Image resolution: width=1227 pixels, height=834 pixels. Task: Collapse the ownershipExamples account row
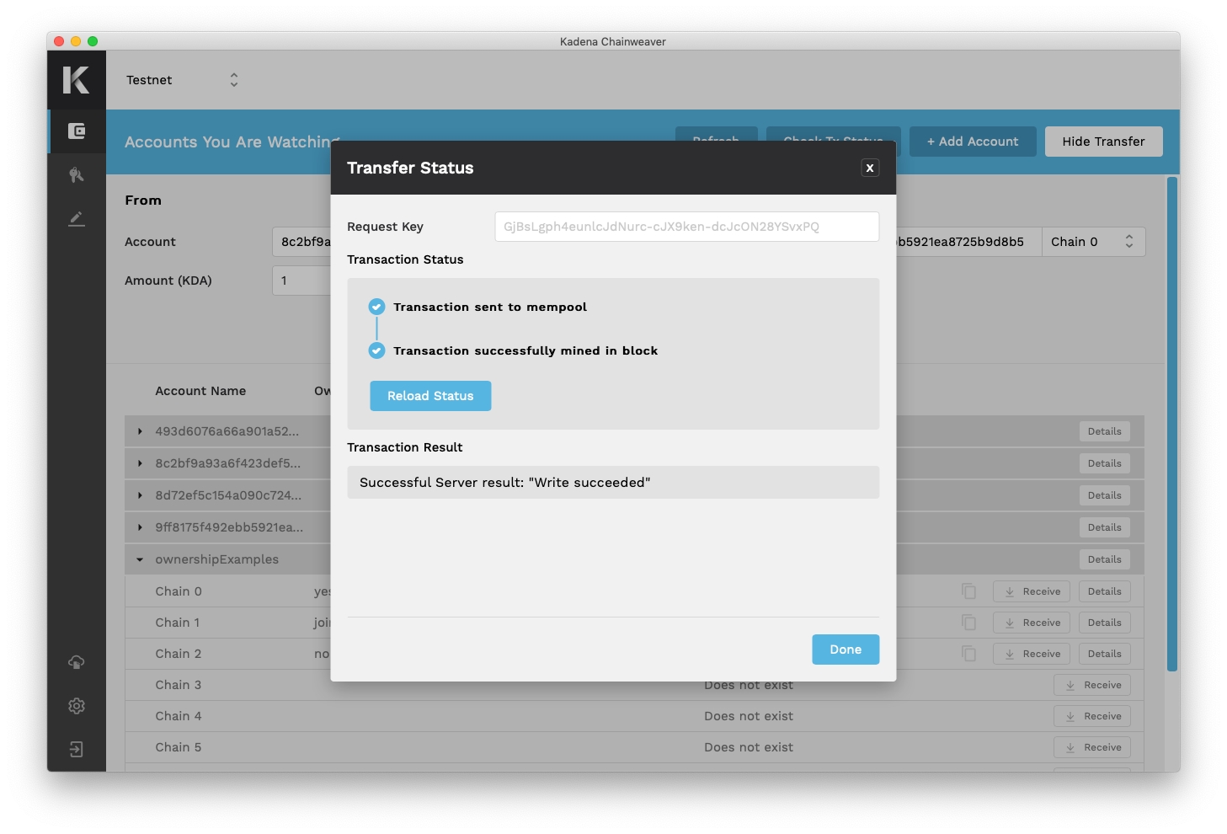[140, 559]
